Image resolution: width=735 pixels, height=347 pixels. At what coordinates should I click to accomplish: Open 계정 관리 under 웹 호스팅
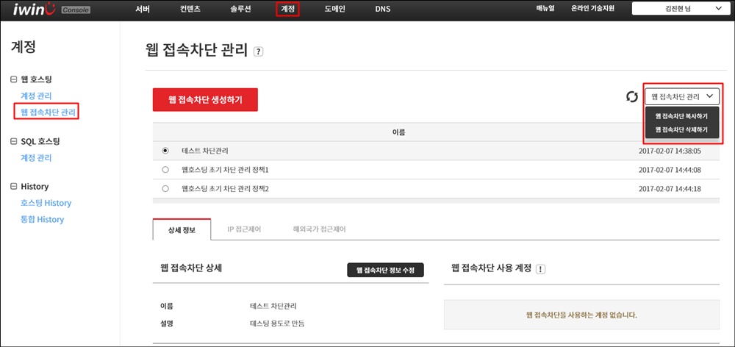(x=36, y=96)
